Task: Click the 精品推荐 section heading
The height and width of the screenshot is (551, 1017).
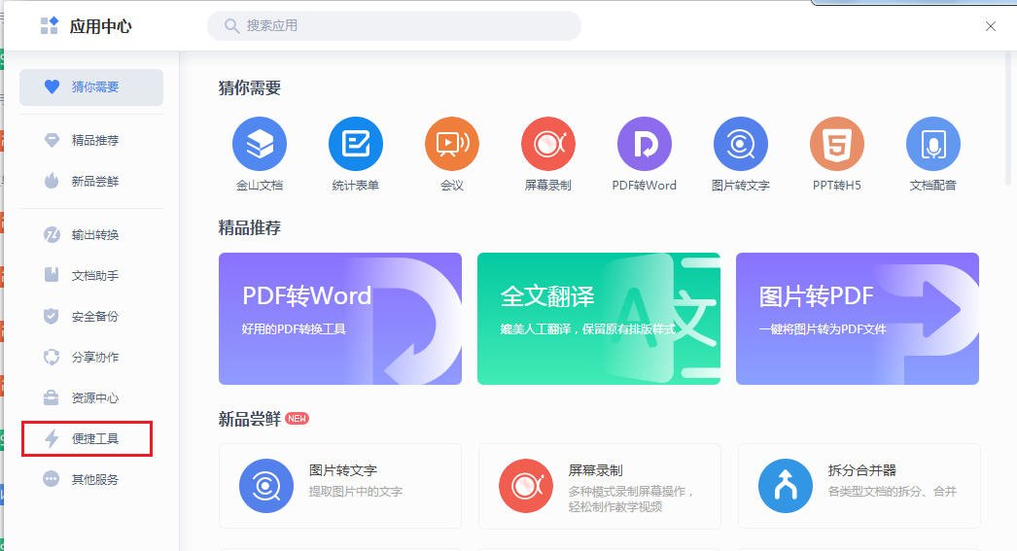Action: click(x=249, y=227)
